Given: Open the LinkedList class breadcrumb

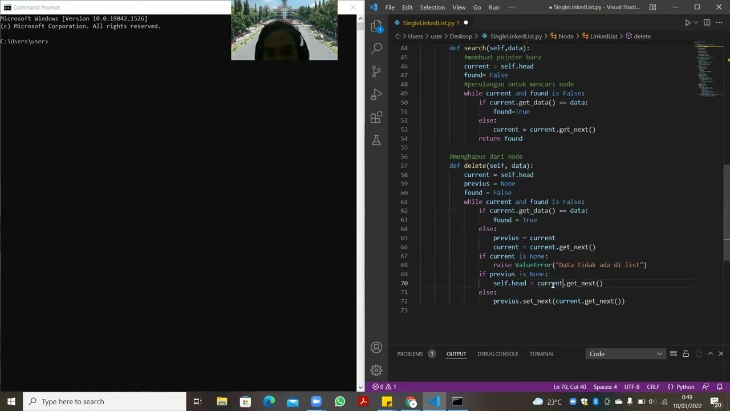Looking at the screenshot, I should tap(599, 36).
